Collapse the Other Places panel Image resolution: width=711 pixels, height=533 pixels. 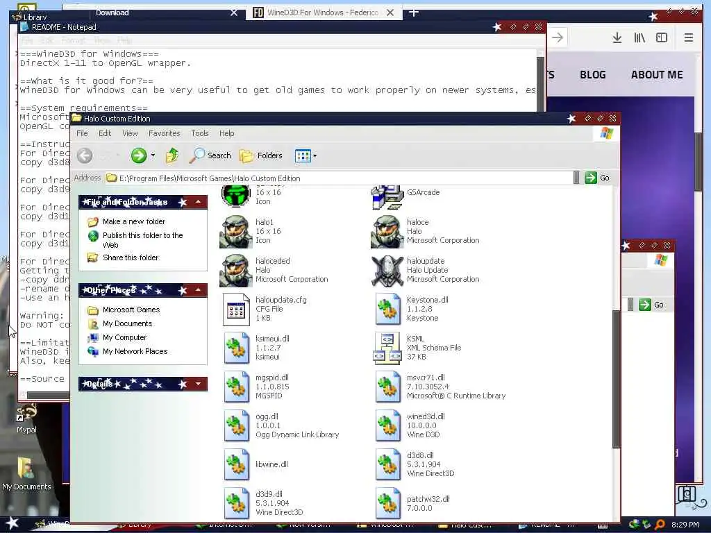pos(198,290)
